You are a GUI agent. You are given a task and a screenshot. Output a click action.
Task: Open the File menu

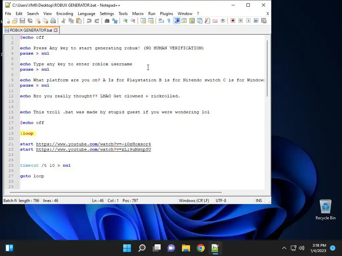8,13
